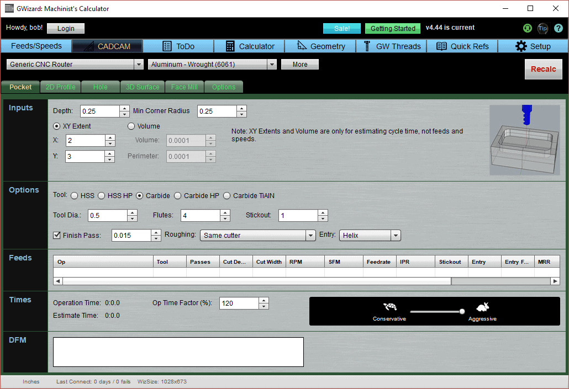Image resolution: width=569 pixels, height=389 pixels.
Task: Open the Aluminum - Wrought material dropdown
Action: 271,64
